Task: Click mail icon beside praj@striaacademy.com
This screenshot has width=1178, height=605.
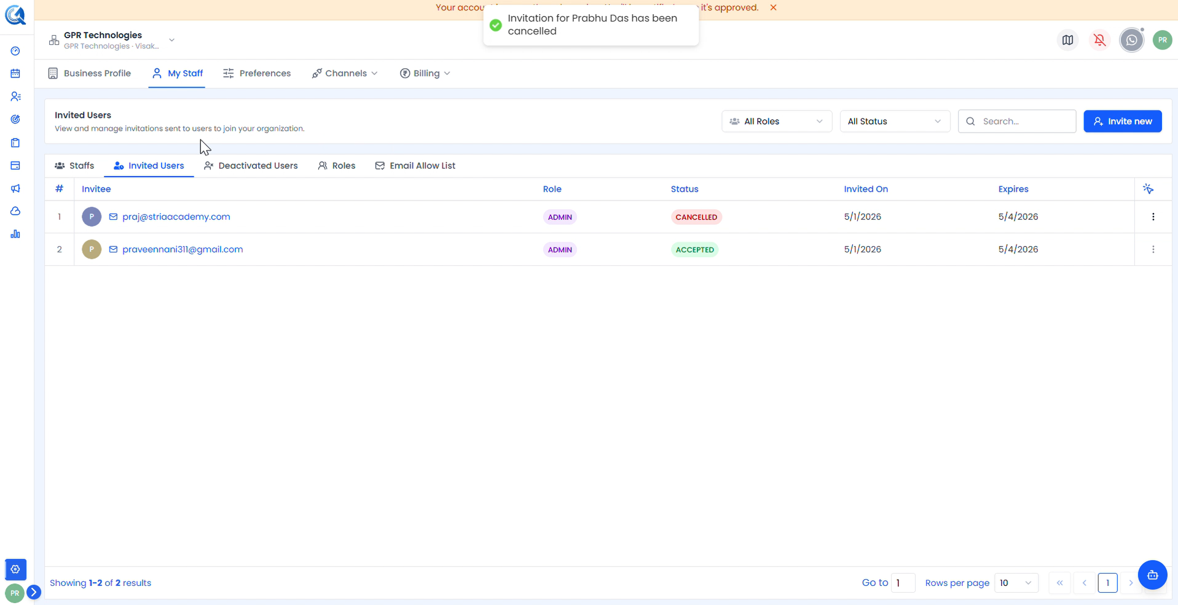Action: coord(113,217)
